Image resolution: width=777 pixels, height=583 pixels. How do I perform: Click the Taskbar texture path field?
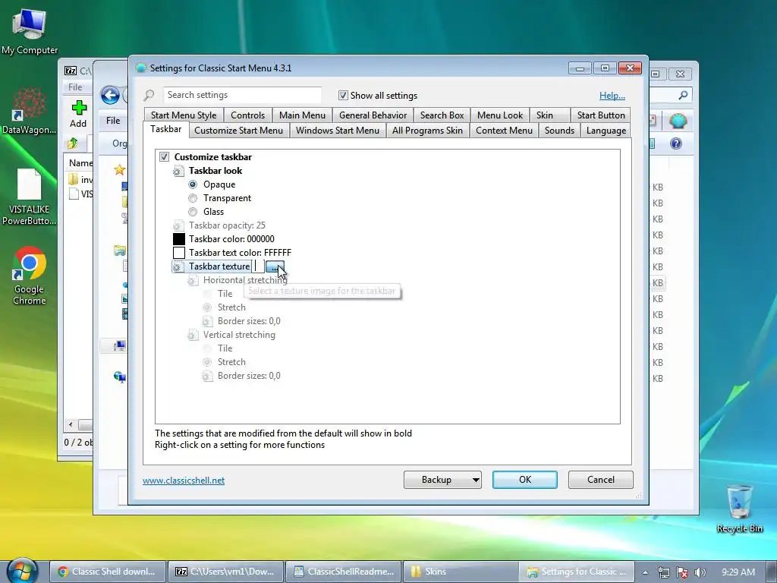coord(258,266)
